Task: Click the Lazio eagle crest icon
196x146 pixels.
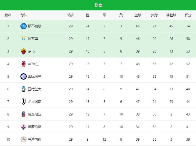Action: pyautogui.click(x=24, y=39)
